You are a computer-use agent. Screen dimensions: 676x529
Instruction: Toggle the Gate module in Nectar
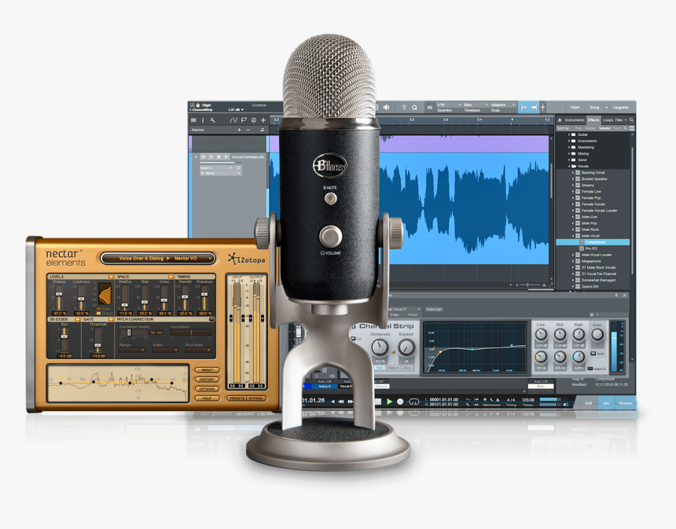pos(111,319)
